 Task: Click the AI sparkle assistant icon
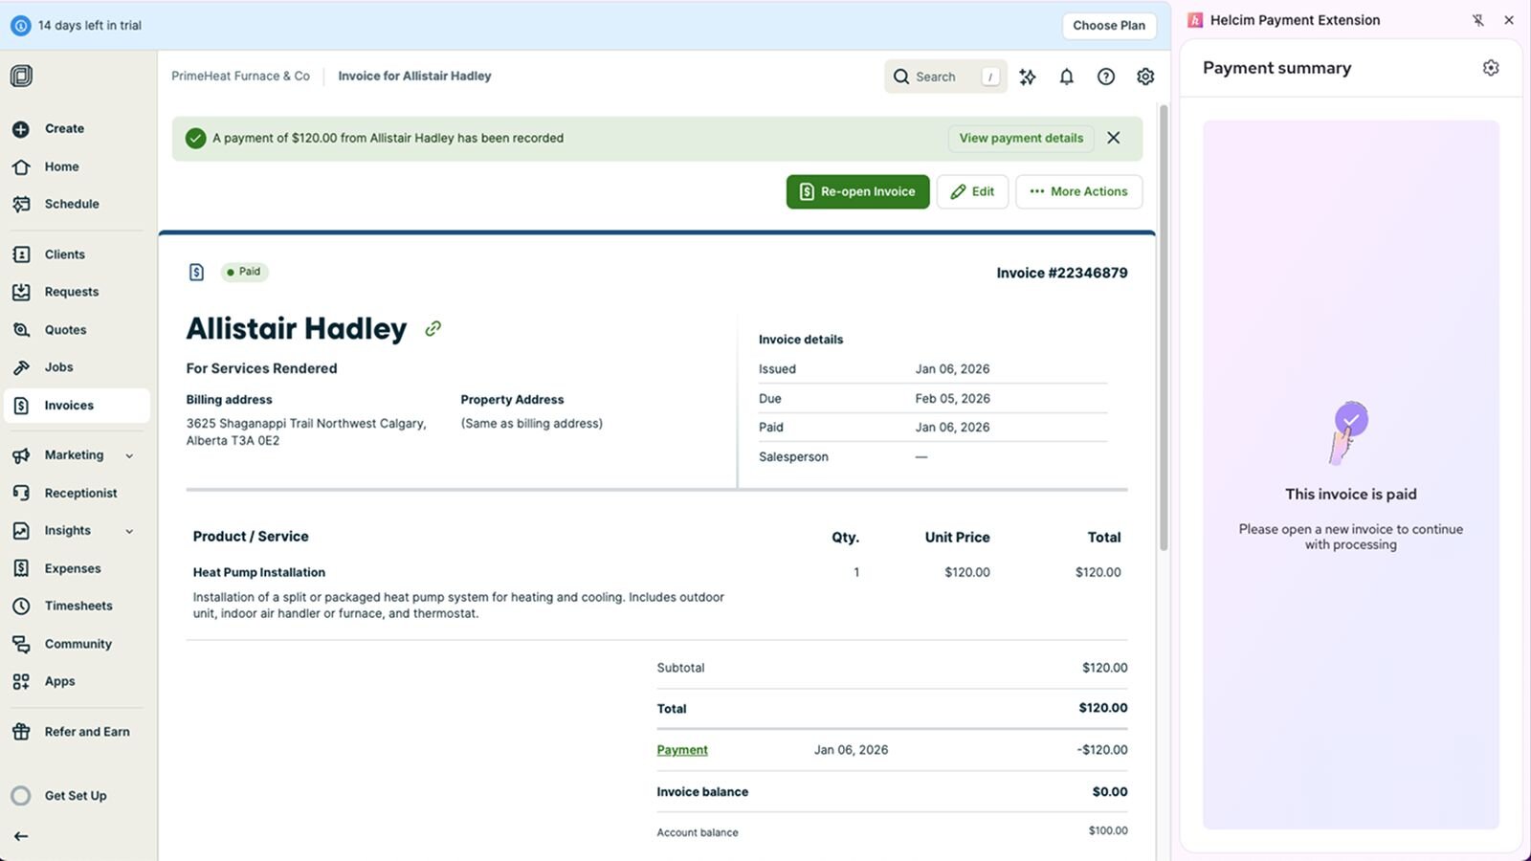(1028, 77)
